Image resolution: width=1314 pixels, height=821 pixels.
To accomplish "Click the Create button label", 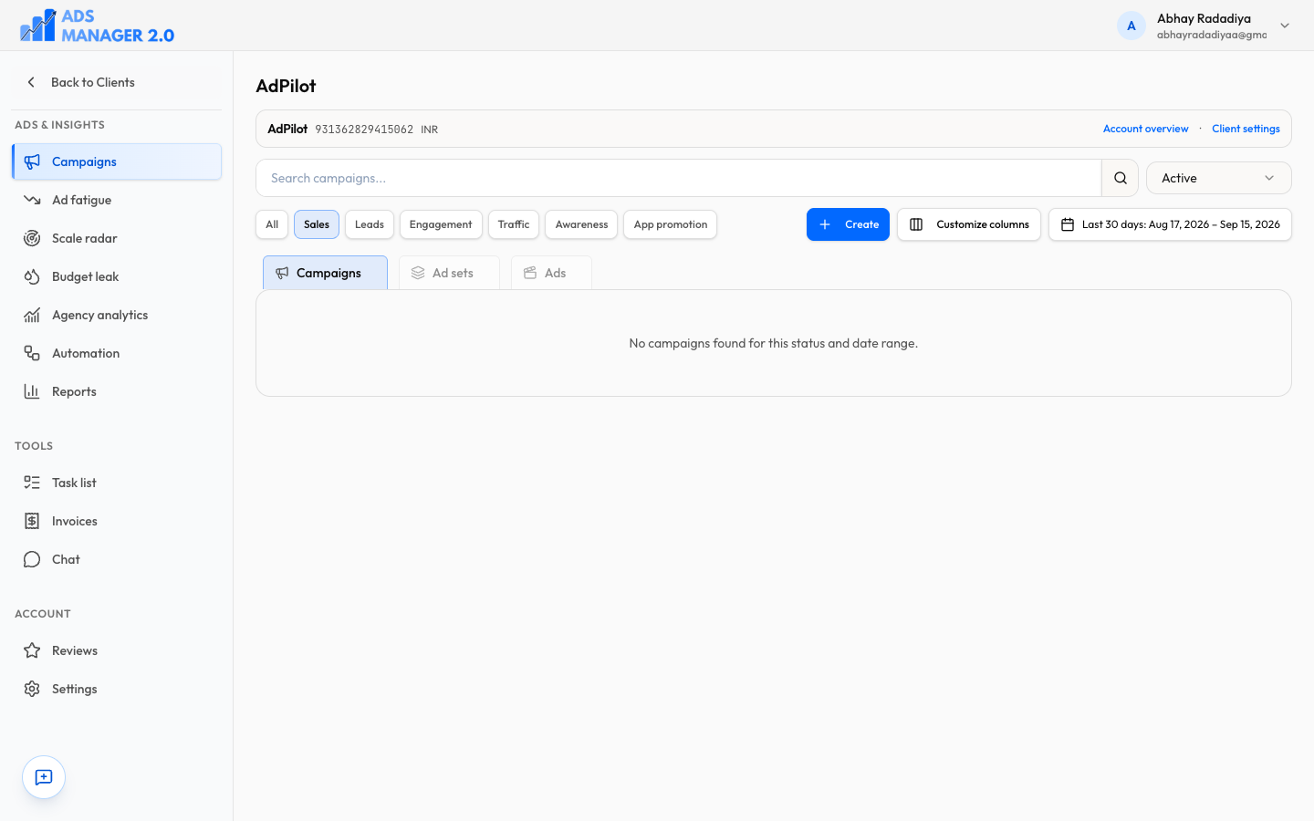I will (861, 224).
